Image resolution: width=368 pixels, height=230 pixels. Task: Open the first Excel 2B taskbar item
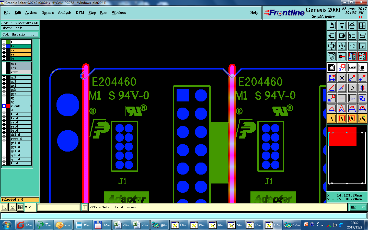(x=122, y=225)
